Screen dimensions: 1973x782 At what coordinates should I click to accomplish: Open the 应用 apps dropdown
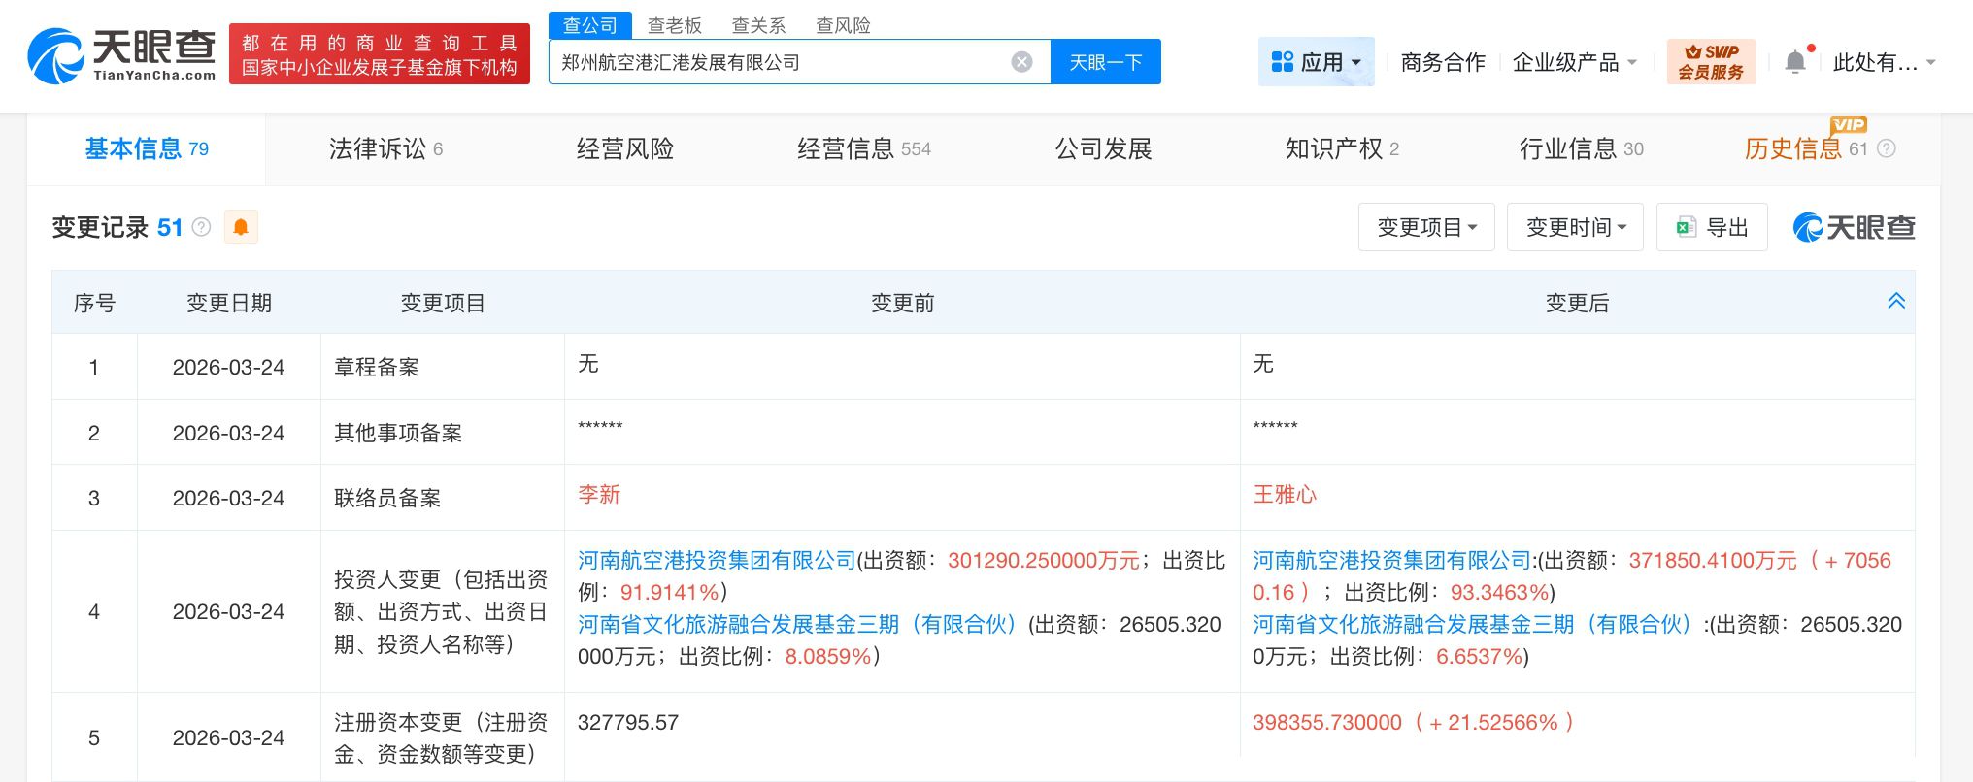click(x=1316, y=62)
